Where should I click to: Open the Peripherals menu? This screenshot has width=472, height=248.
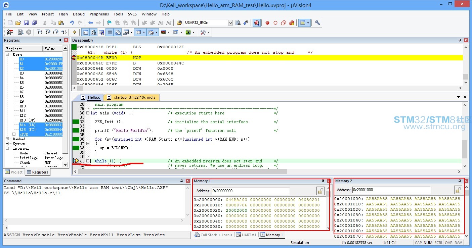(x=99, y=14)
